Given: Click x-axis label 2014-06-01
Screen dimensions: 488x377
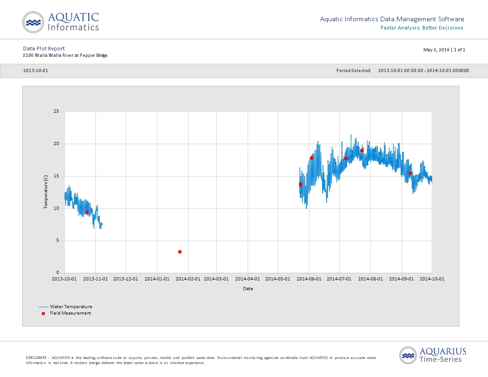Looking at the screenshot, I should coord(309,279).
